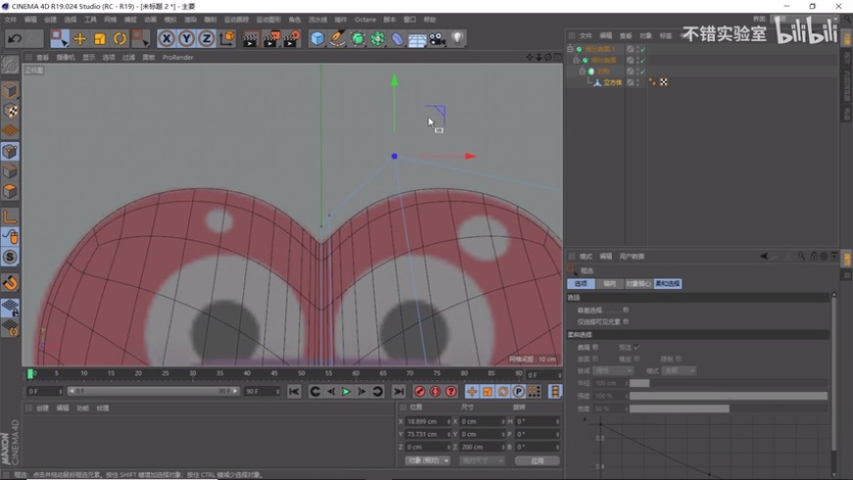Click the Spline Pen icon
The image size is (853, 480).
pos(337,38)
